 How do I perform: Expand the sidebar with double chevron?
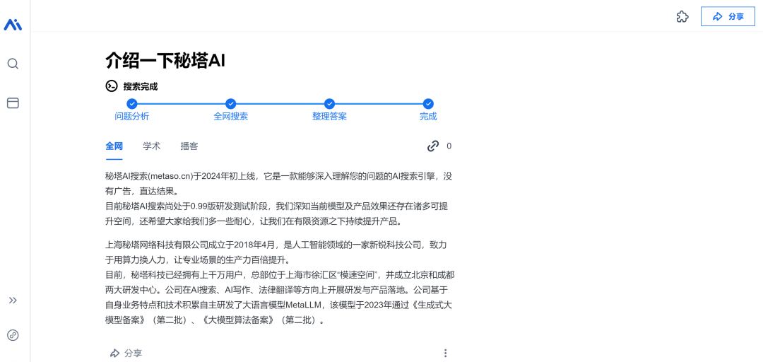pos(13,300)
